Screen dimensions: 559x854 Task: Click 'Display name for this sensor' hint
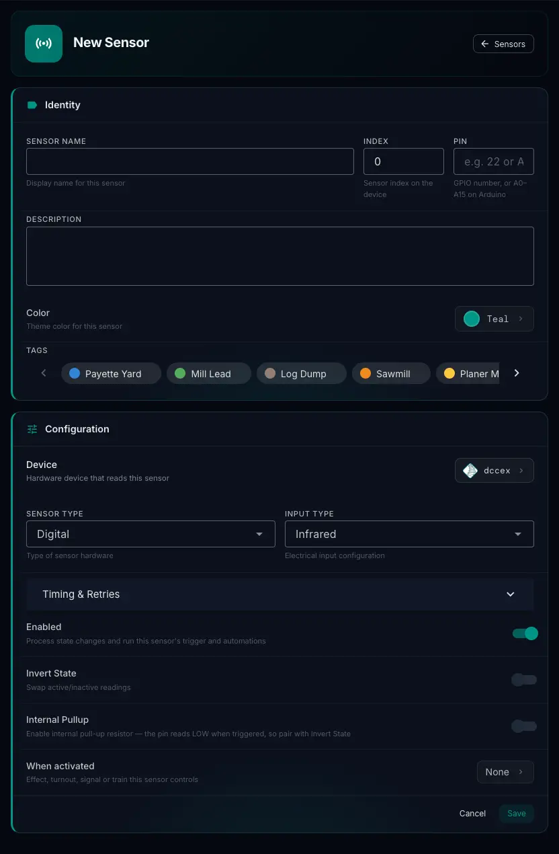click(76, 183)
